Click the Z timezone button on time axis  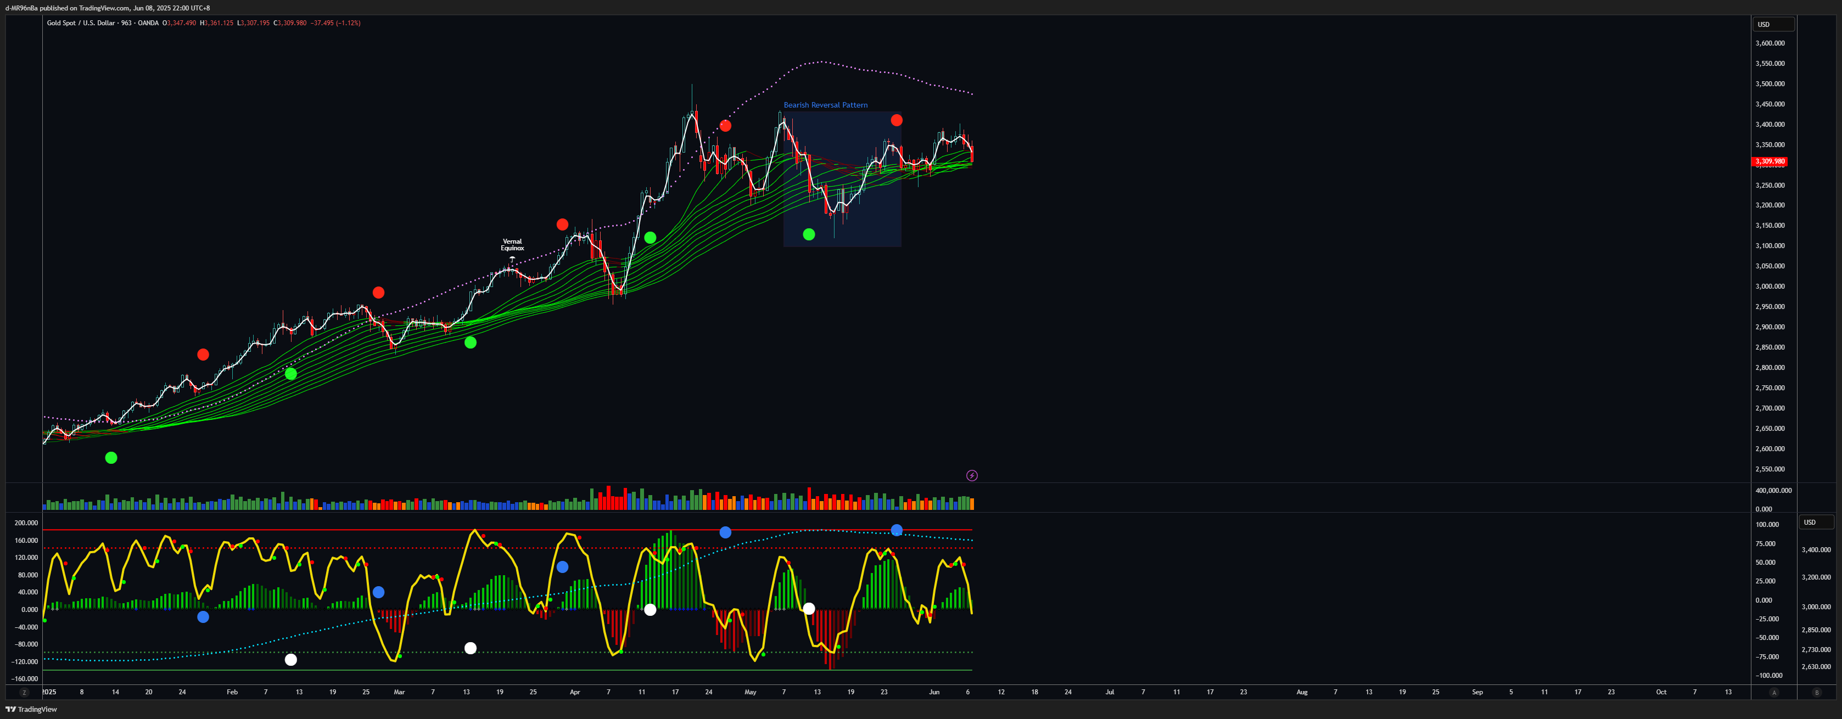(x=24, y=693)
